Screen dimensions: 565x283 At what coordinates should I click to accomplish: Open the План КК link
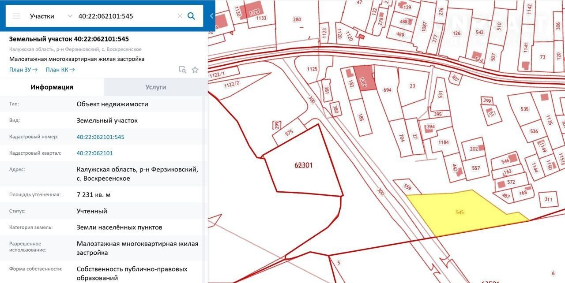(x=60, y=70)
